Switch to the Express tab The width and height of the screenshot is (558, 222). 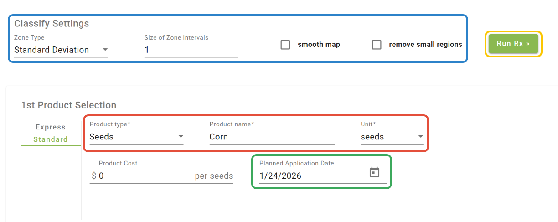[51, 127]
